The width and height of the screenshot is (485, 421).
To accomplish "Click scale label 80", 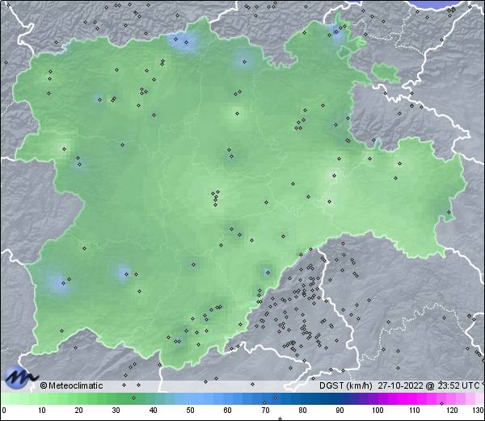I will [x=302, y=410].
